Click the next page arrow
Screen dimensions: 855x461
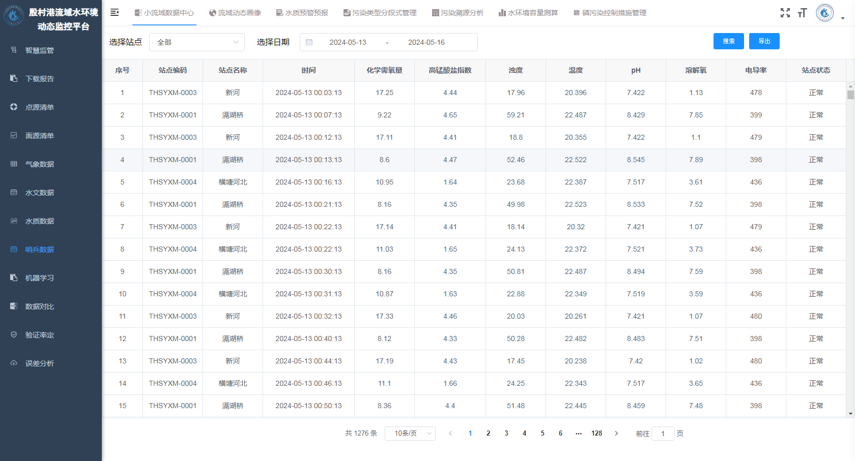[x=616, y=433]
